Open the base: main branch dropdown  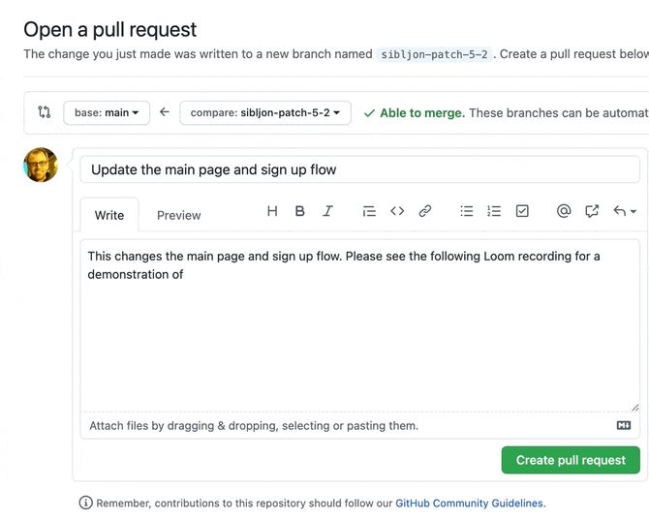[107, 112]
